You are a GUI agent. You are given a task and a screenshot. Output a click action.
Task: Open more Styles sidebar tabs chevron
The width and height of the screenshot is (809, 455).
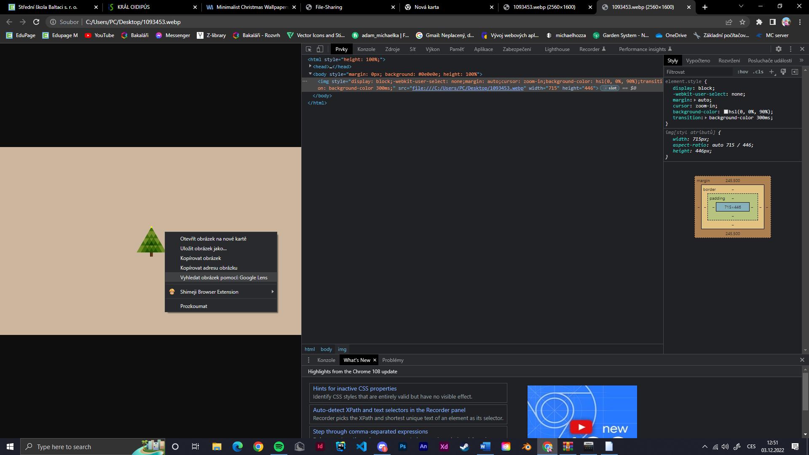coord(801,61)
